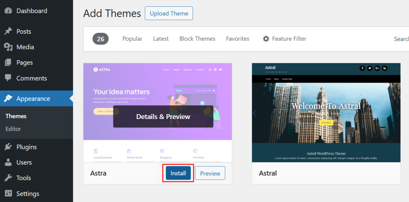Click the Comments speech bubble icon

8,78
